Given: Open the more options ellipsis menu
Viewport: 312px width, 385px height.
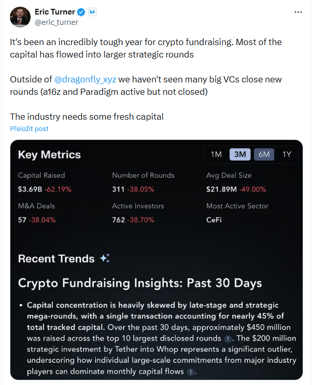Looking at the screenshot, I should pos(298,11).
